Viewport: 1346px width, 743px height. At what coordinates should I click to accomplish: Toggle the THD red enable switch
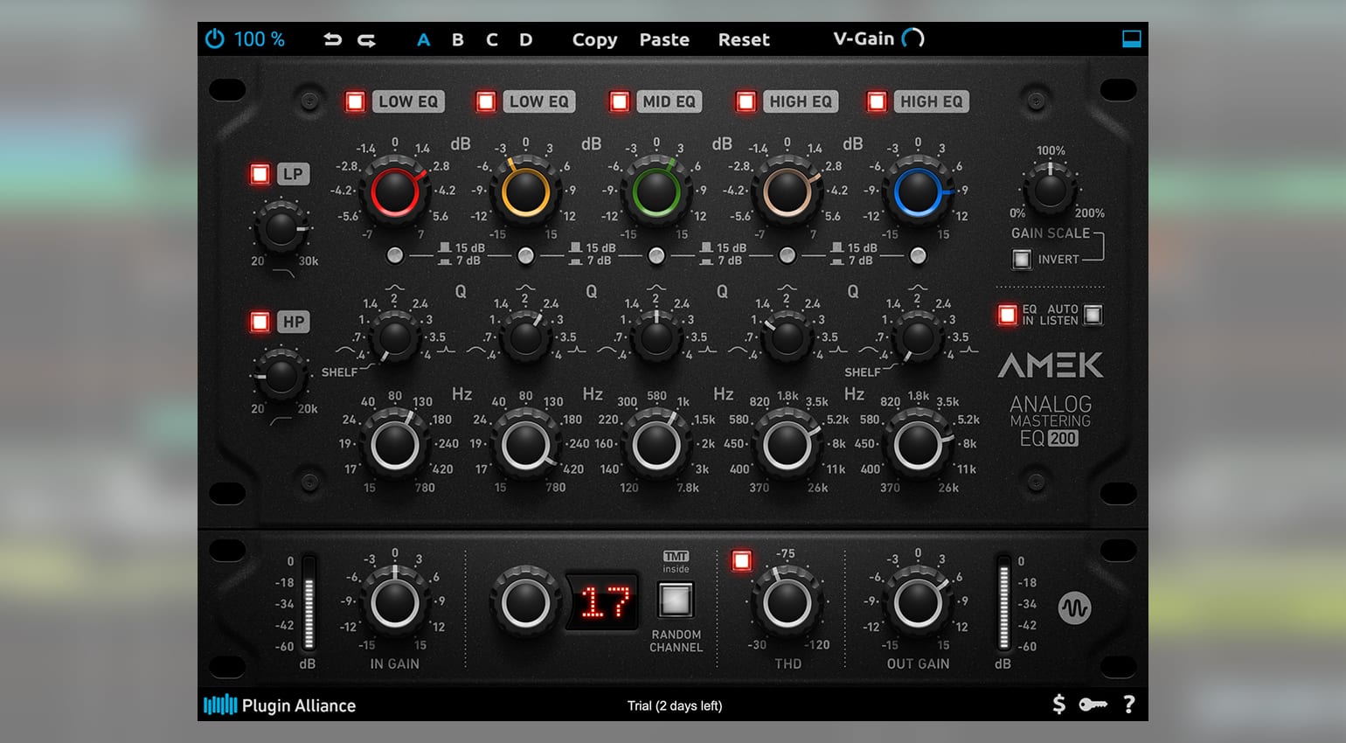click(741, 559)
